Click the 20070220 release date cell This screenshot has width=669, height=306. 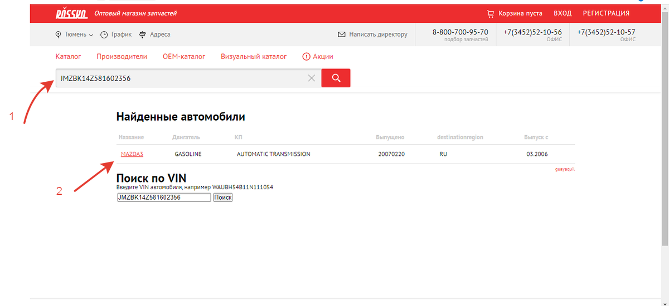pyautogui.click(x=391, y=154)
